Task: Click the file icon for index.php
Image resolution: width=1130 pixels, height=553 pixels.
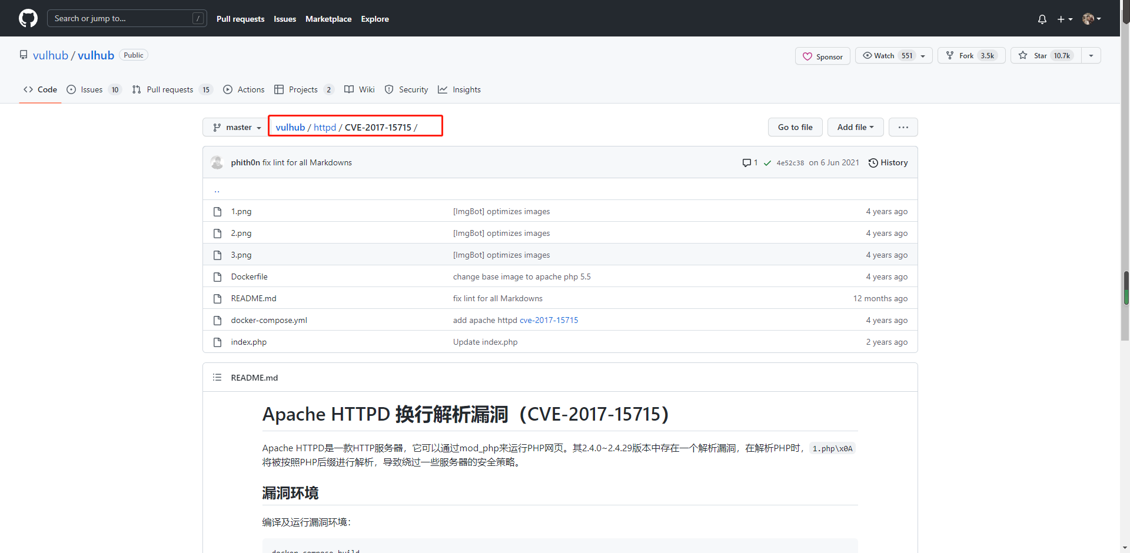Action: pyautogui.click(x=217, y=342)
